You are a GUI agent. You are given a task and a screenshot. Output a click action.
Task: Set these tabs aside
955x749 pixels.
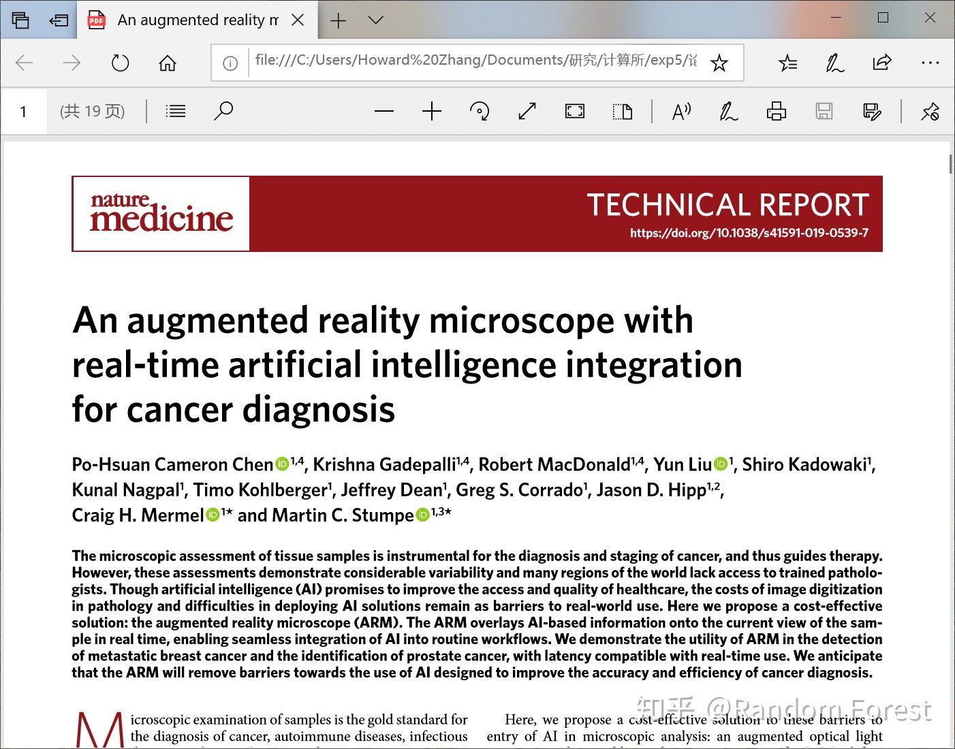pos(59,20)
